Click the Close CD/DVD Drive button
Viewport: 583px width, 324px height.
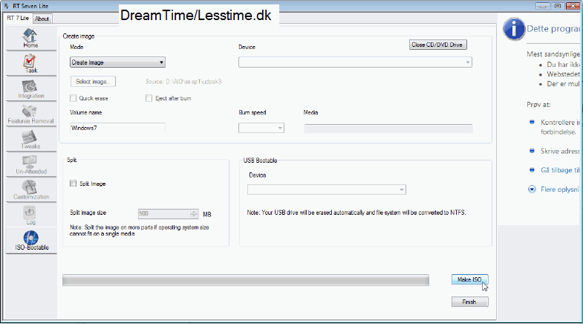coord(437,45)
